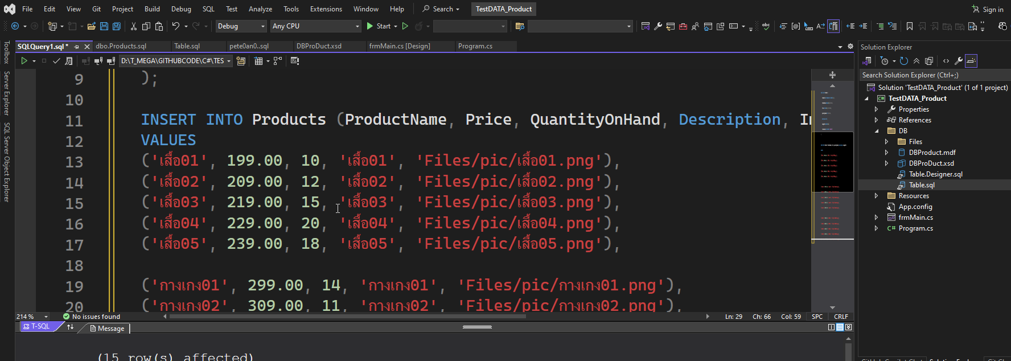Click the Start debugging button
1011x361 pixels.
coord(379,26)
